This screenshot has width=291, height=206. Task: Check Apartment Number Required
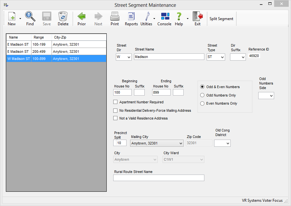pyautogui.click(x=115, y=102)
